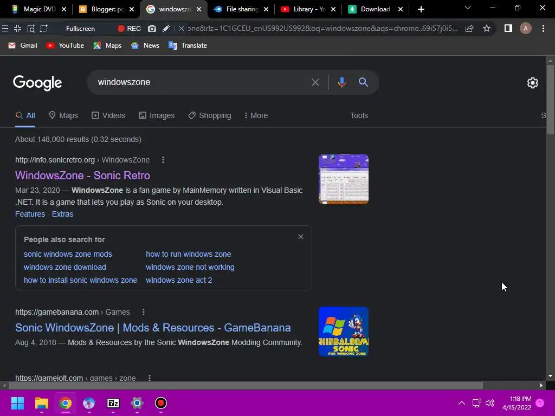Switch to Images search results
Image resolution: width=555 pixels, height=416 pixels.
pyautogui.click(x=157, y=116)
